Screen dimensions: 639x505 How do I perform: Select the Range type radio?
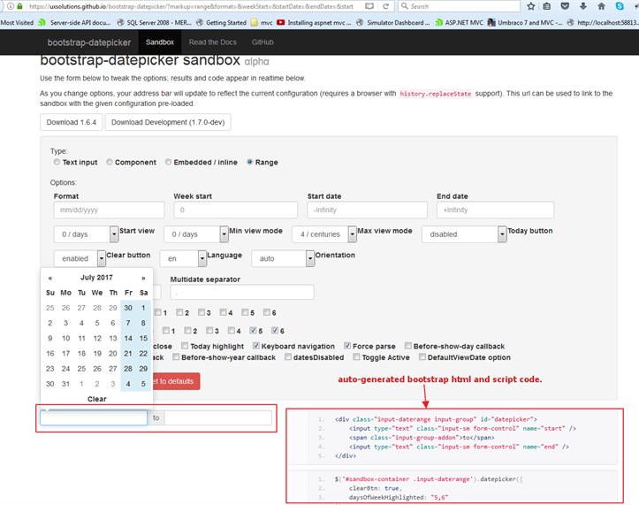(249, 162)
